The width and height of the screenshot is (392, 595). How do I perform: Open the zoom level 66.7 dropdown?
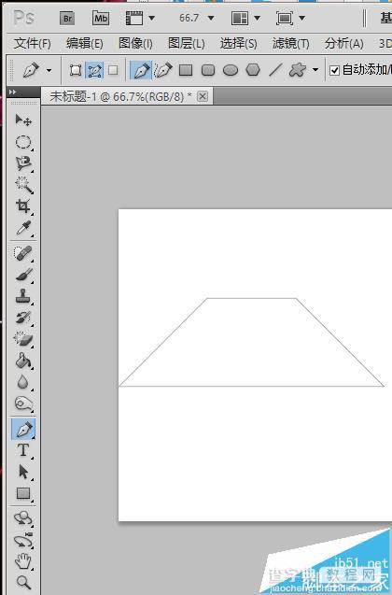coord(211,18)
